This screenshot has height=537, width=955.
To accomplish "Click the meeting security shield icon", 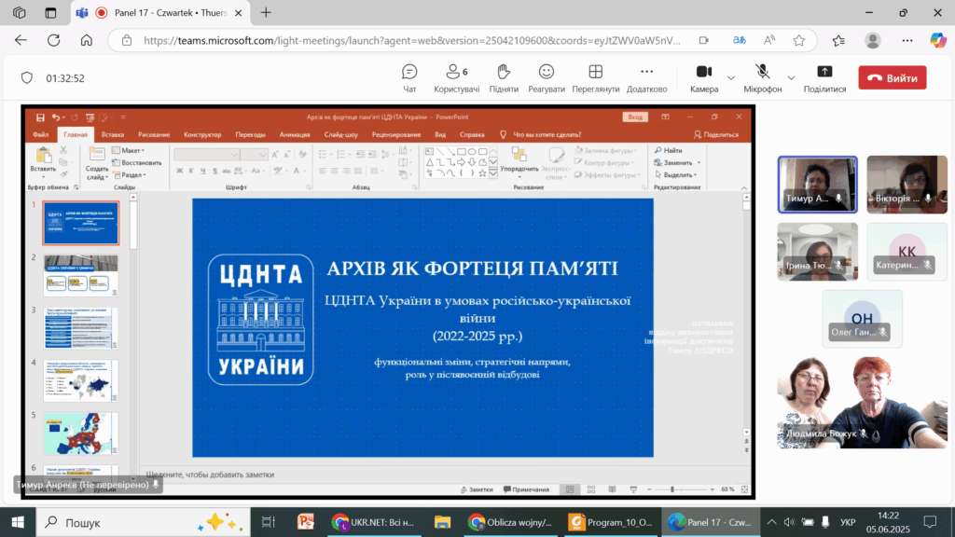I will click(x=27, y=78).
